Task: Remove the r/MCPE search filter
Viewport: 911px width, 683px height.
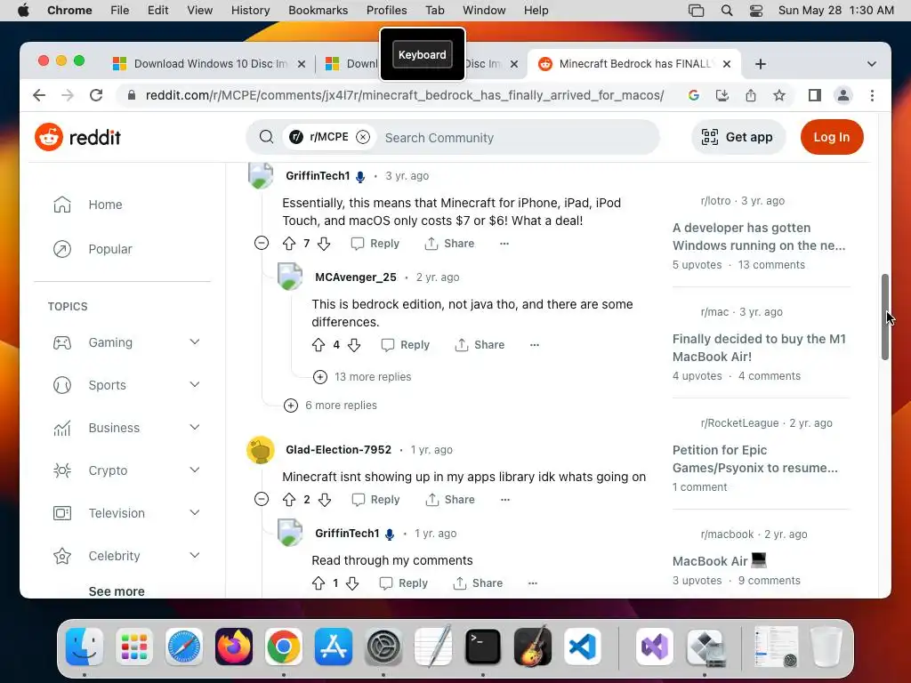Action: coord(363,137)
